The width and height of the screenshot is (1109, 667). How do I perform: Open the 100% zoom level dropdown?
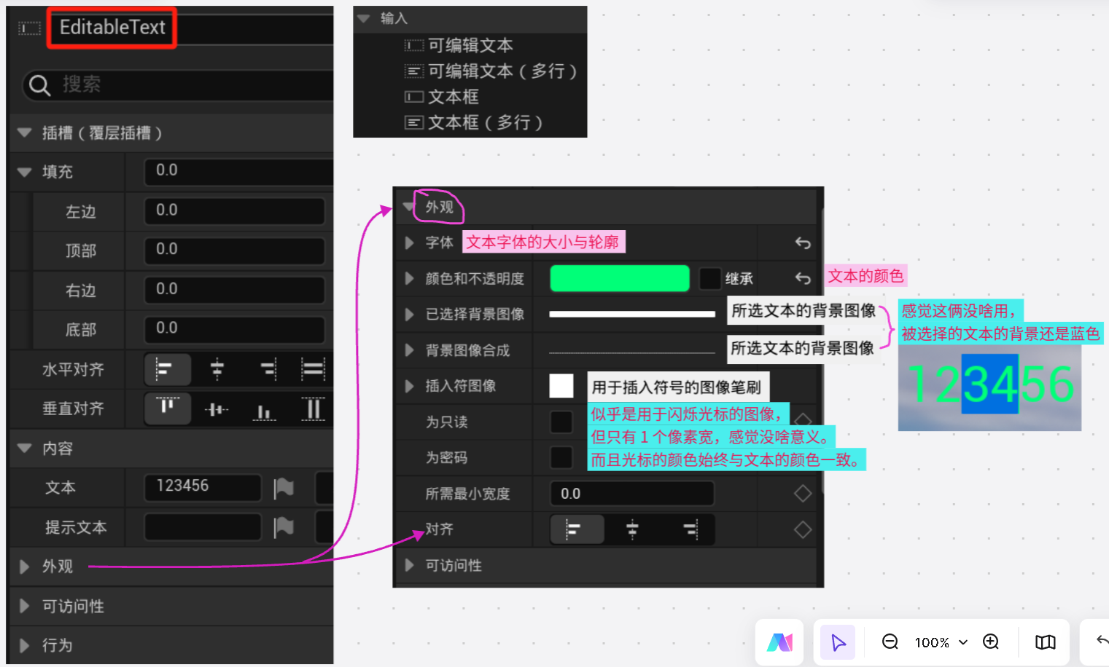941,642
